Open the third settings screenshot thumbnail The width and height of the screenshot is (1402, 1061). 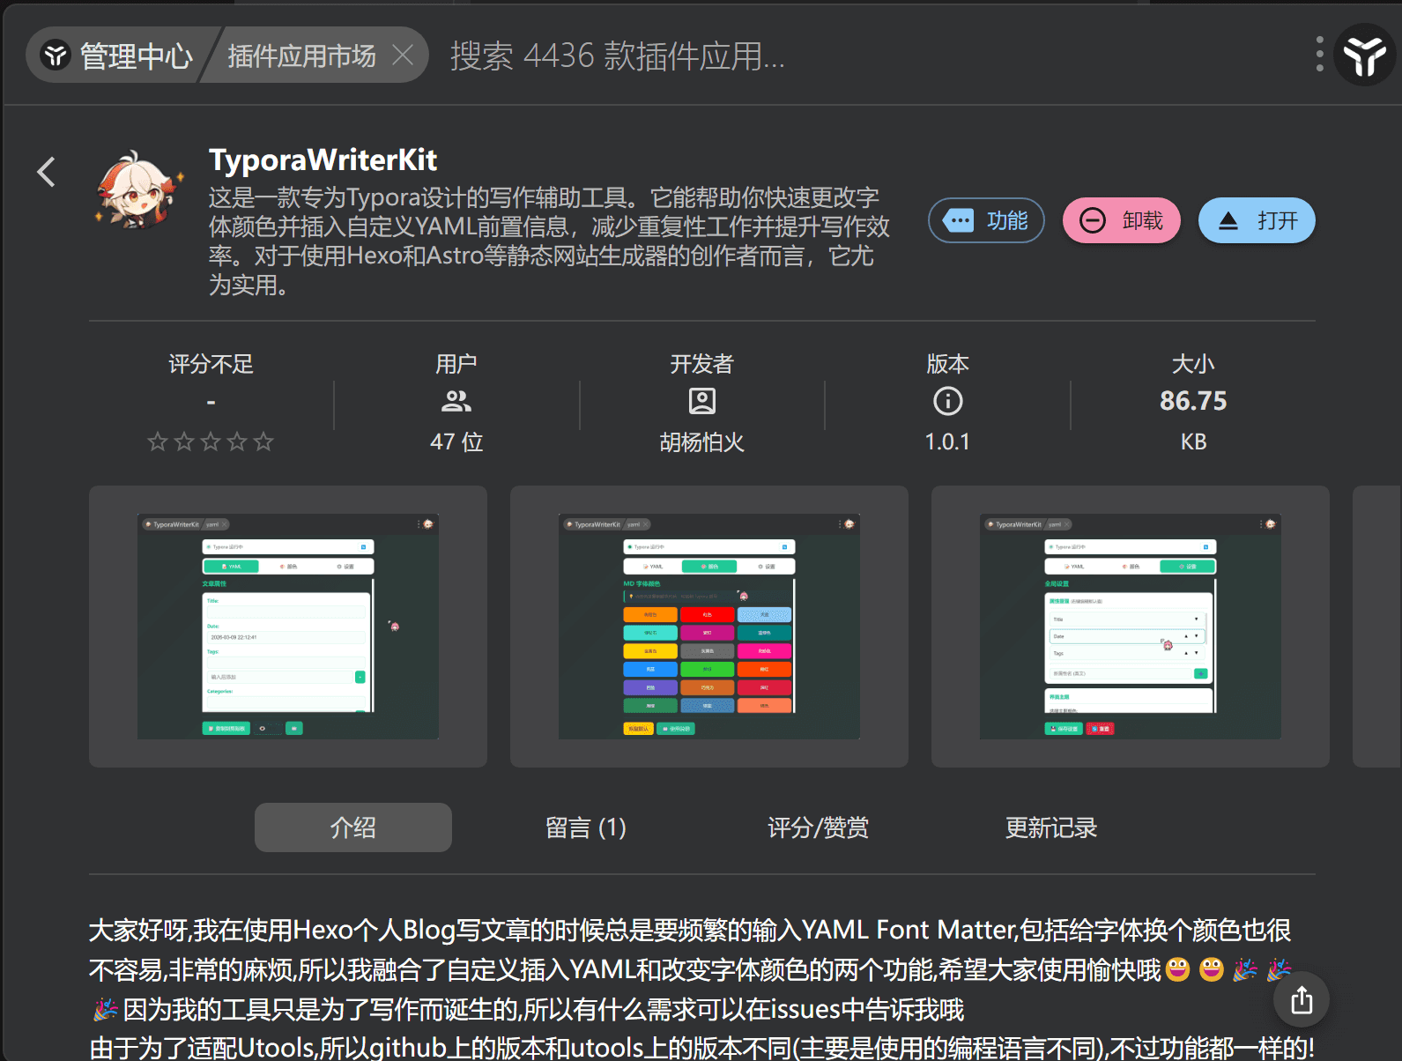1131,627
